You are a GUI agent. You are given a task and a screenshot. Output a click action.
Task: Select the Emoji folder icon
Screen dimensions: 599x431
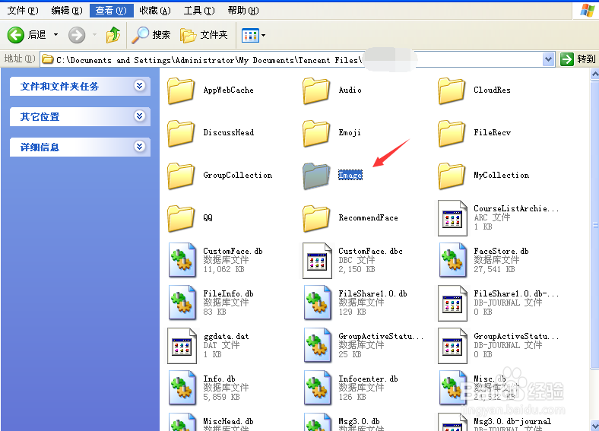pyautogui.click(x=316, y=133)
